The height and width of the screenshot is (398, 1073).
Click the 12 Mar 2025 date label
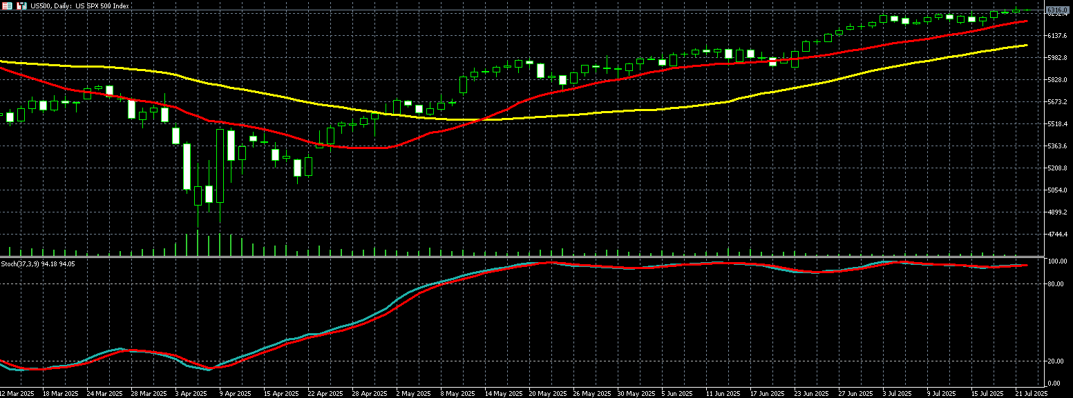click(x=17, y=393)
